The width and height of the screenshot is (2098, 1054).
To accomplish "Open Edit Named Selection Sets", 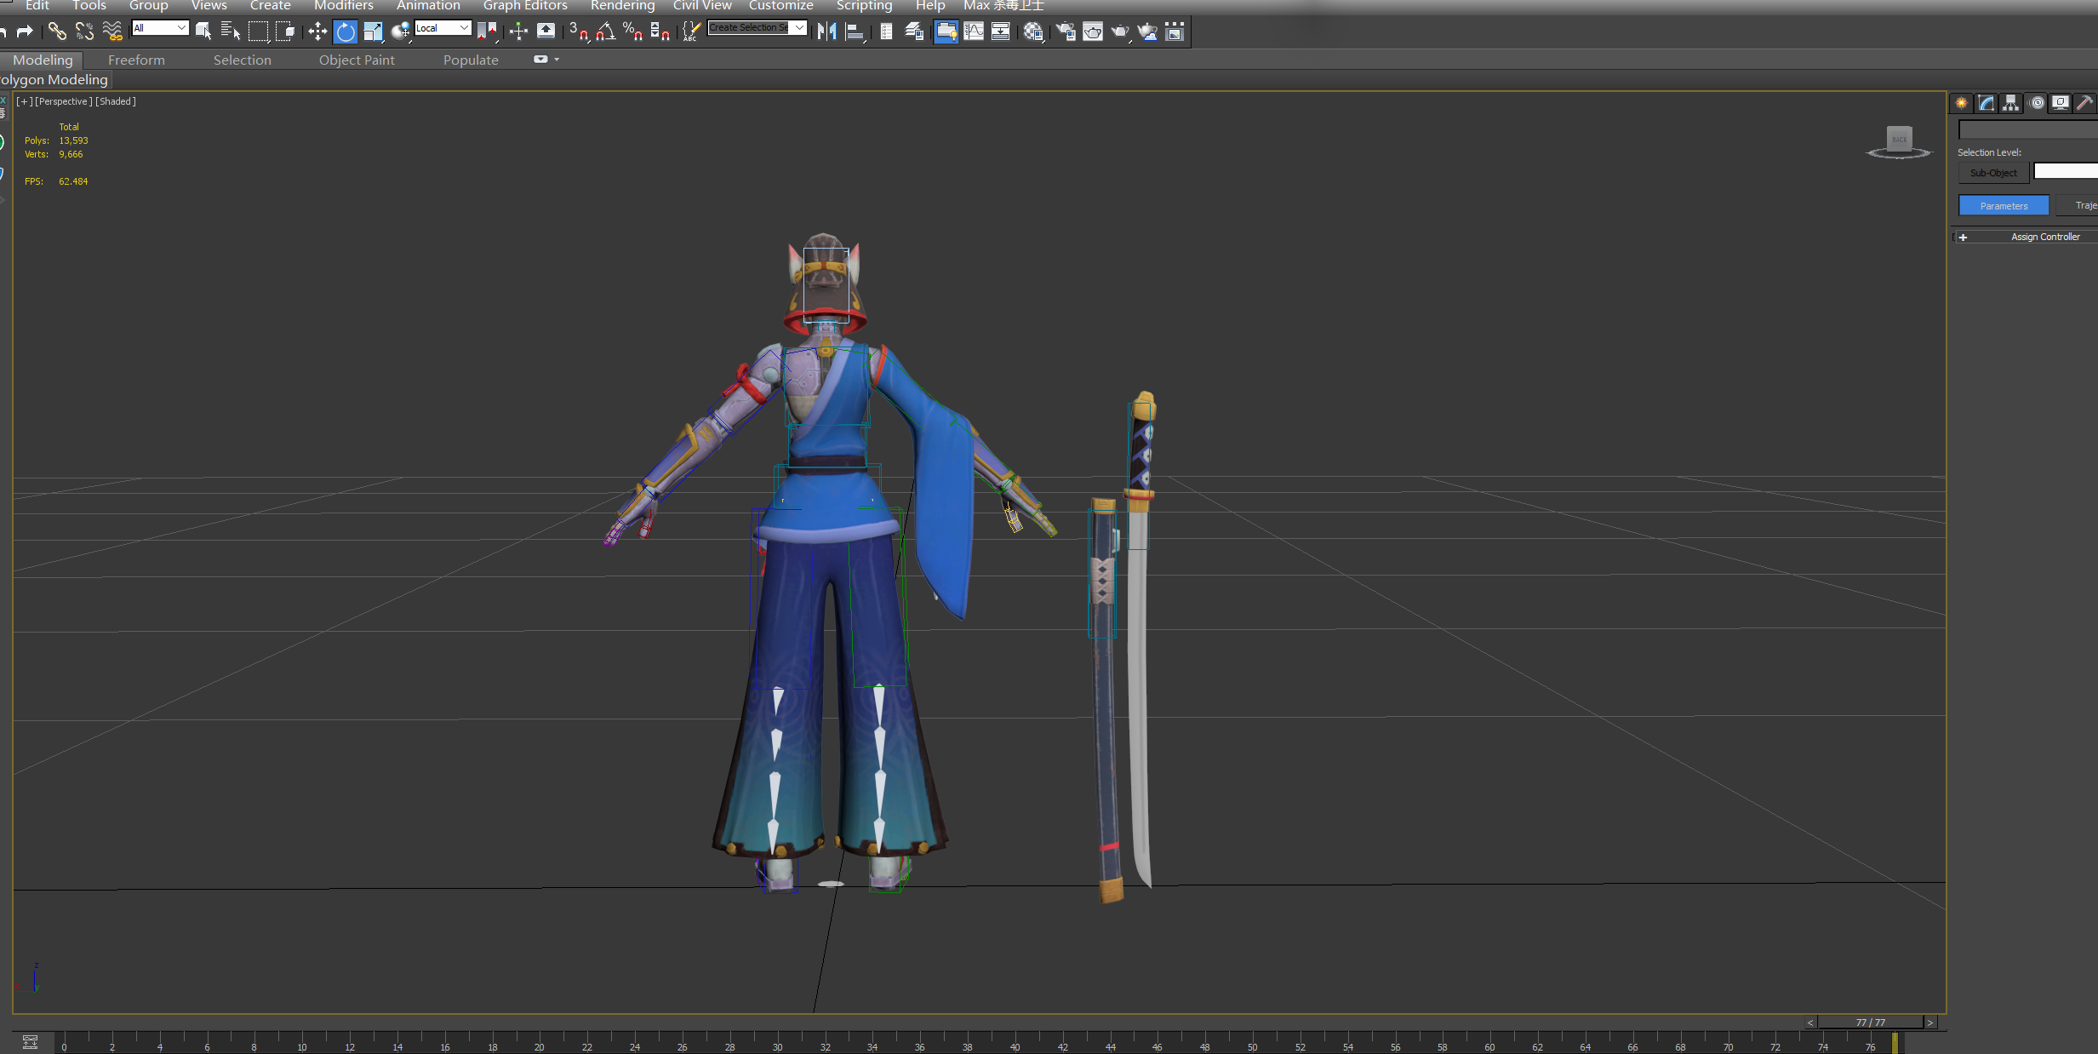I will pyautogui.click(x=691, y=32).
